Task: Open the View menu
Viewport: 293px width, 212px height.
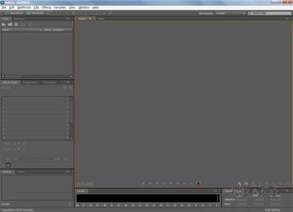Action: click(72, 8)
